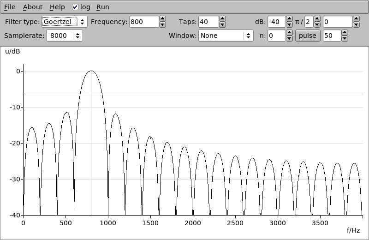Click the f/Hz axis label

coord(353,230)
